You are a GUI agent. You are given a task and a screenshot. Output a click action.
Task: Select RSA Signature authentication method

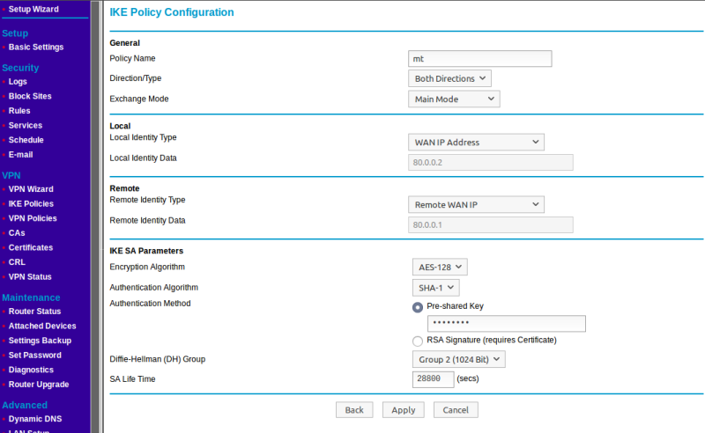[418, 341]
